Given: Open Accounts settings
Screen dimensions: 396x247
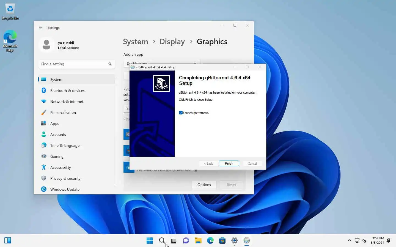Looking at the screenshot, I should click(76, 134).
